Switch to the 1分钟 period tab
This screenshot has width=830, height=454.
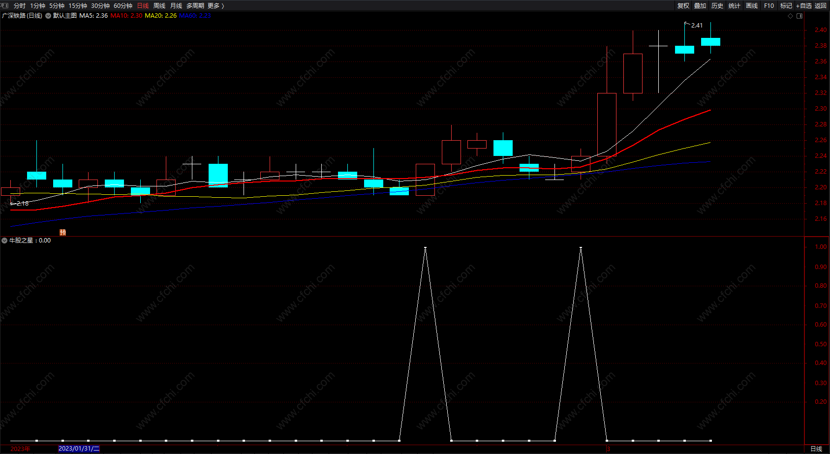[x=37, y=6]
